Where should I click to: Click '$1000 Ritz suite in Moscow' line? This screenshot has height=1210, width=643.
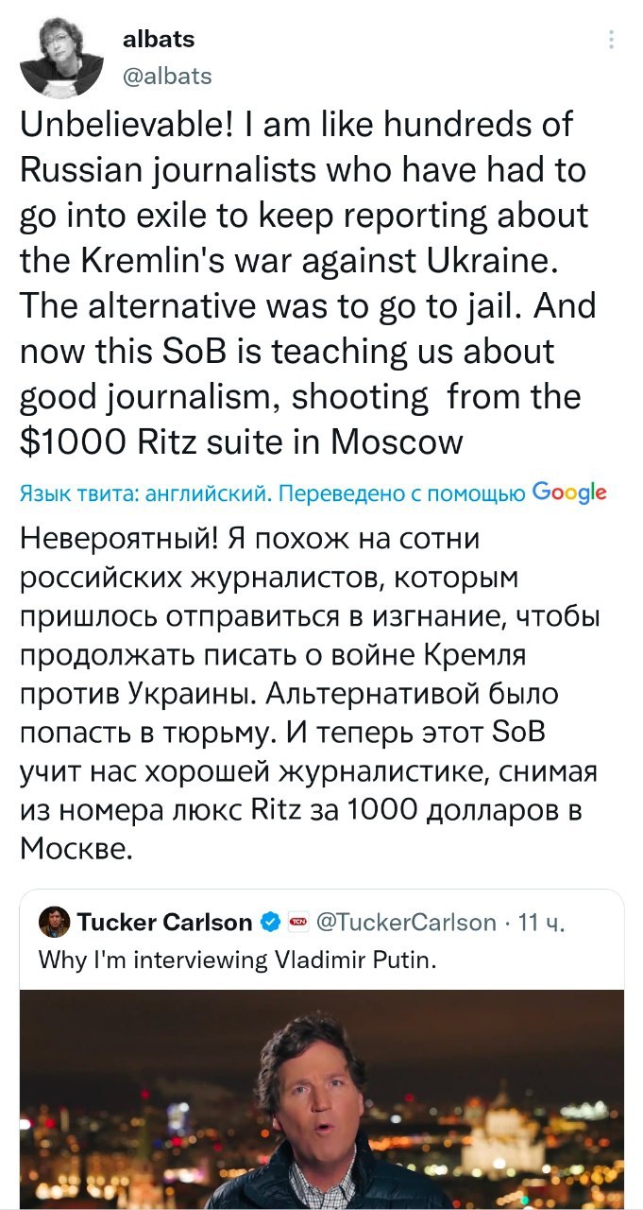(x=242, y=441)
